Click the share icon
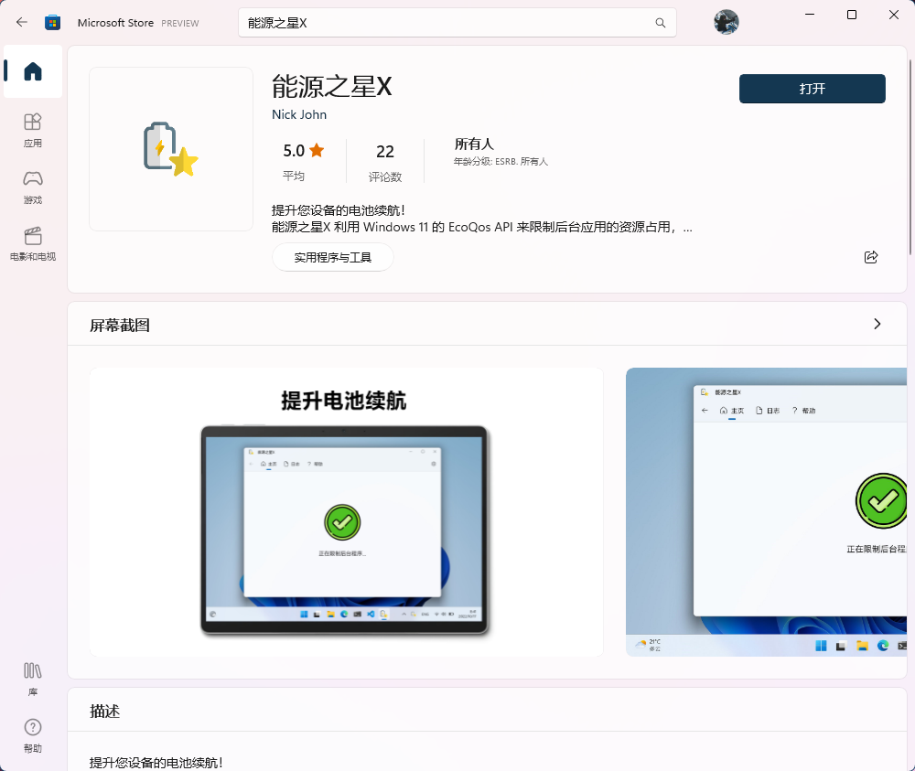This screenshot has height=771, width=915. [871, 257]
